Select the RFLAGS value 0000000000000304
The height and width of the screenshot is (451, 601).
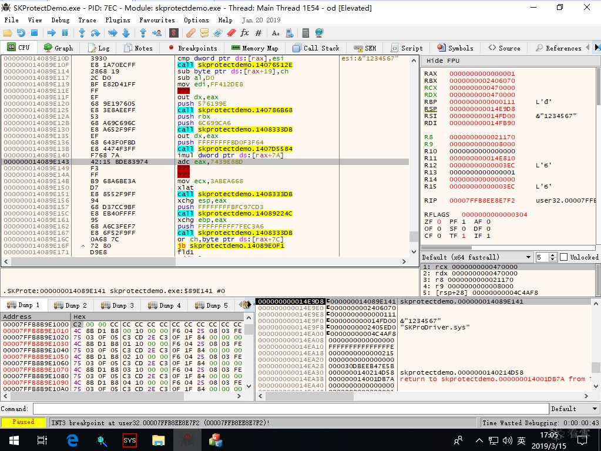[x=495, y=214]
